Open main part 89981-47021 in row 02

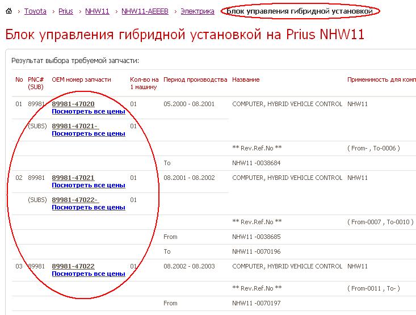click(x=73, y=178)
